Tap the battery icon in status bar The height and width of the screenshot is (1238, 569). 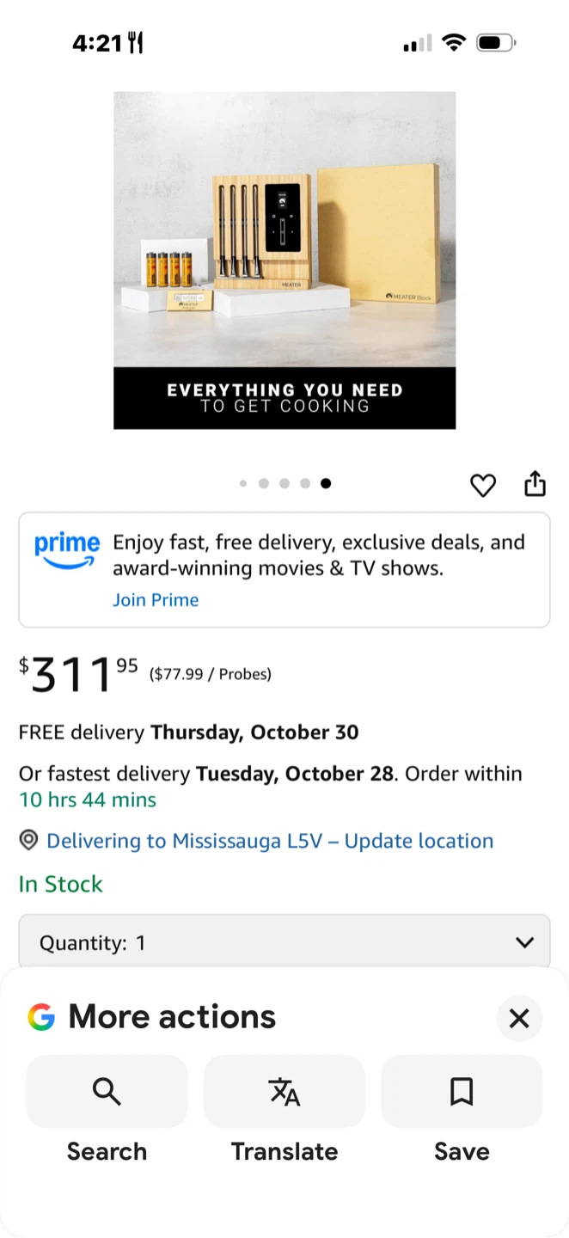(494, 42)
